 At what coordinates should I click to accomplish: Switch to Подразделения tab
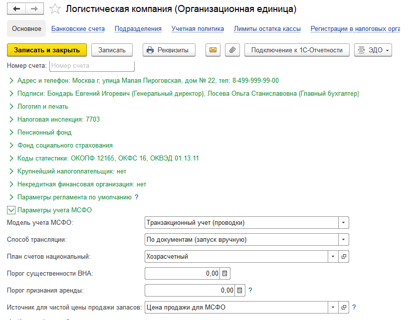(x=138, y=28)
